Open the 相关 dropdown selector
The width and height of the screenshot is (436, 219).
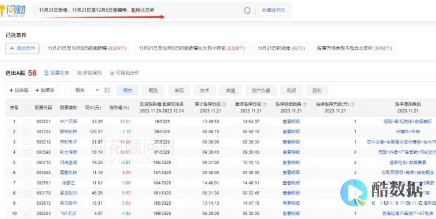[x=87, y=90]
